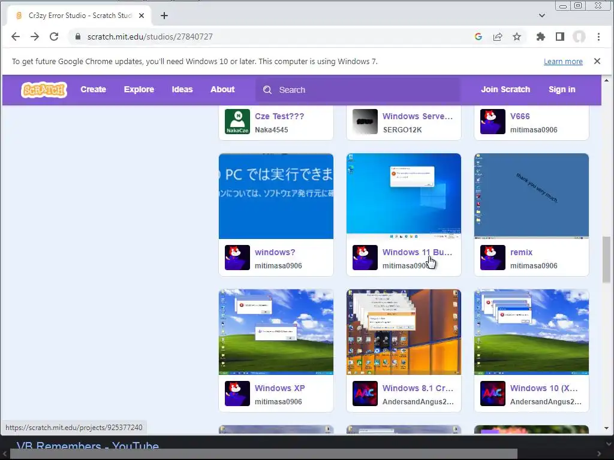The width and height of the screenshot is (614, 460).
Task: Open a new browser tab
Action: click(164, 16)
